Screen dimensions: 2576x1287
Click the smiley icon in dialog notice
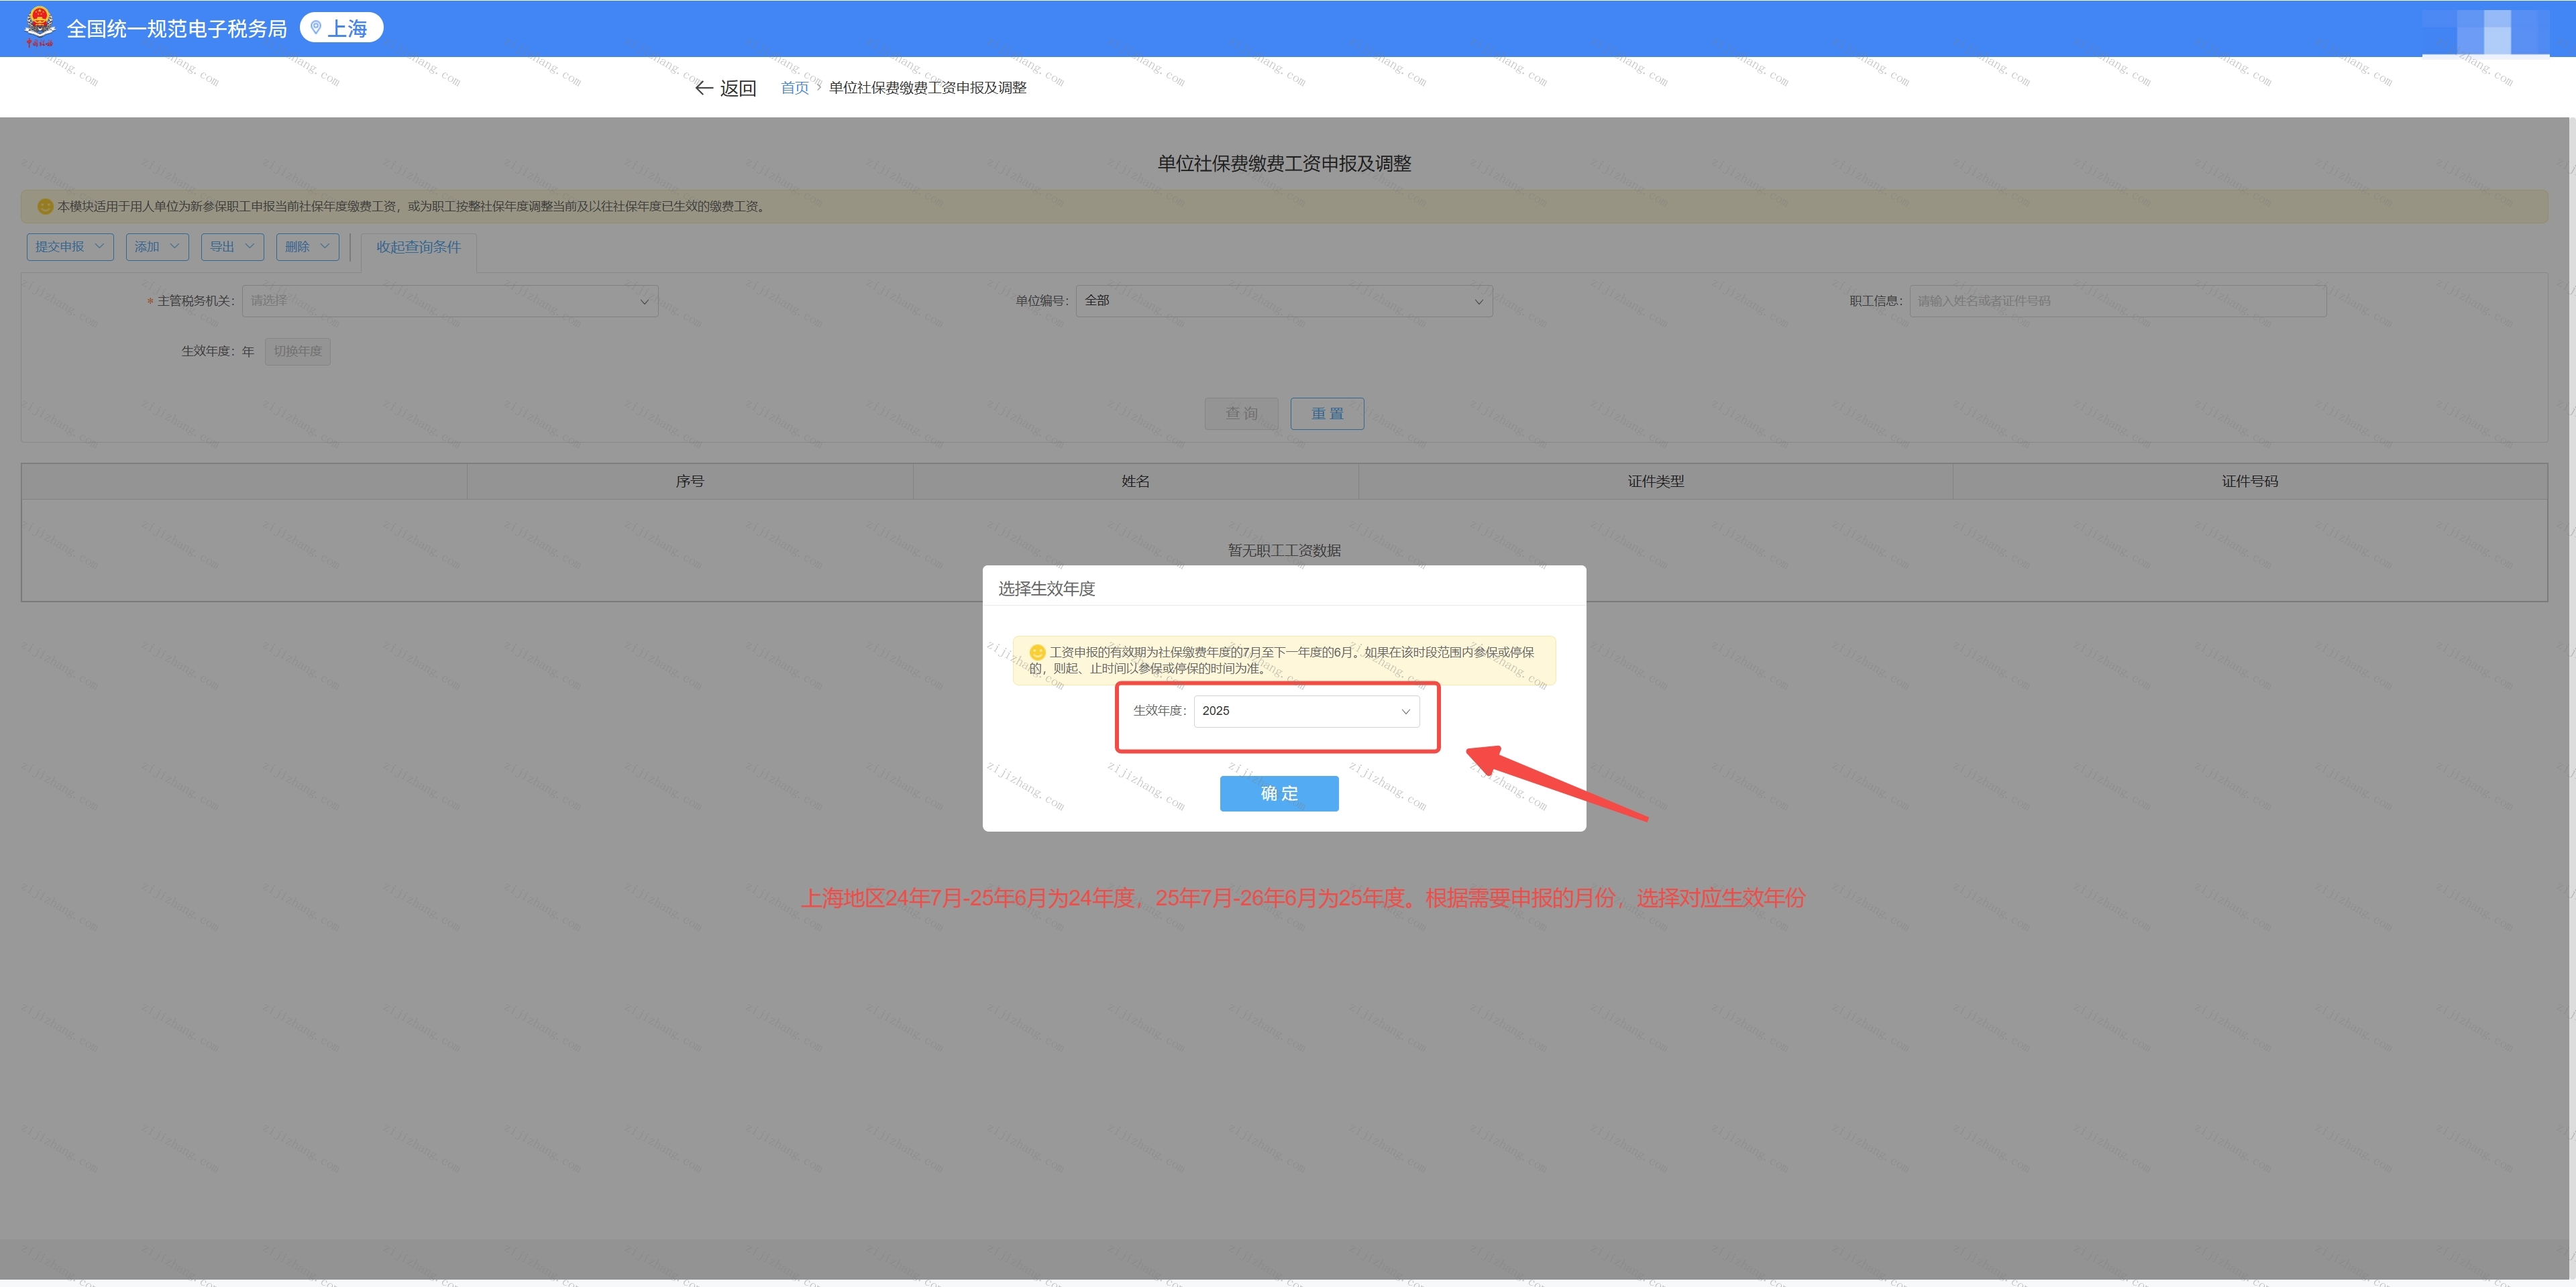point(1037,653)
